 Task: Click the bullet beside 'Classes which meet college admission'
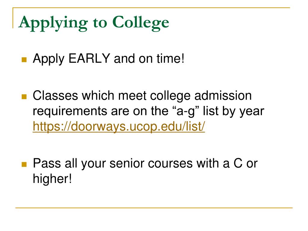point(24,97)
